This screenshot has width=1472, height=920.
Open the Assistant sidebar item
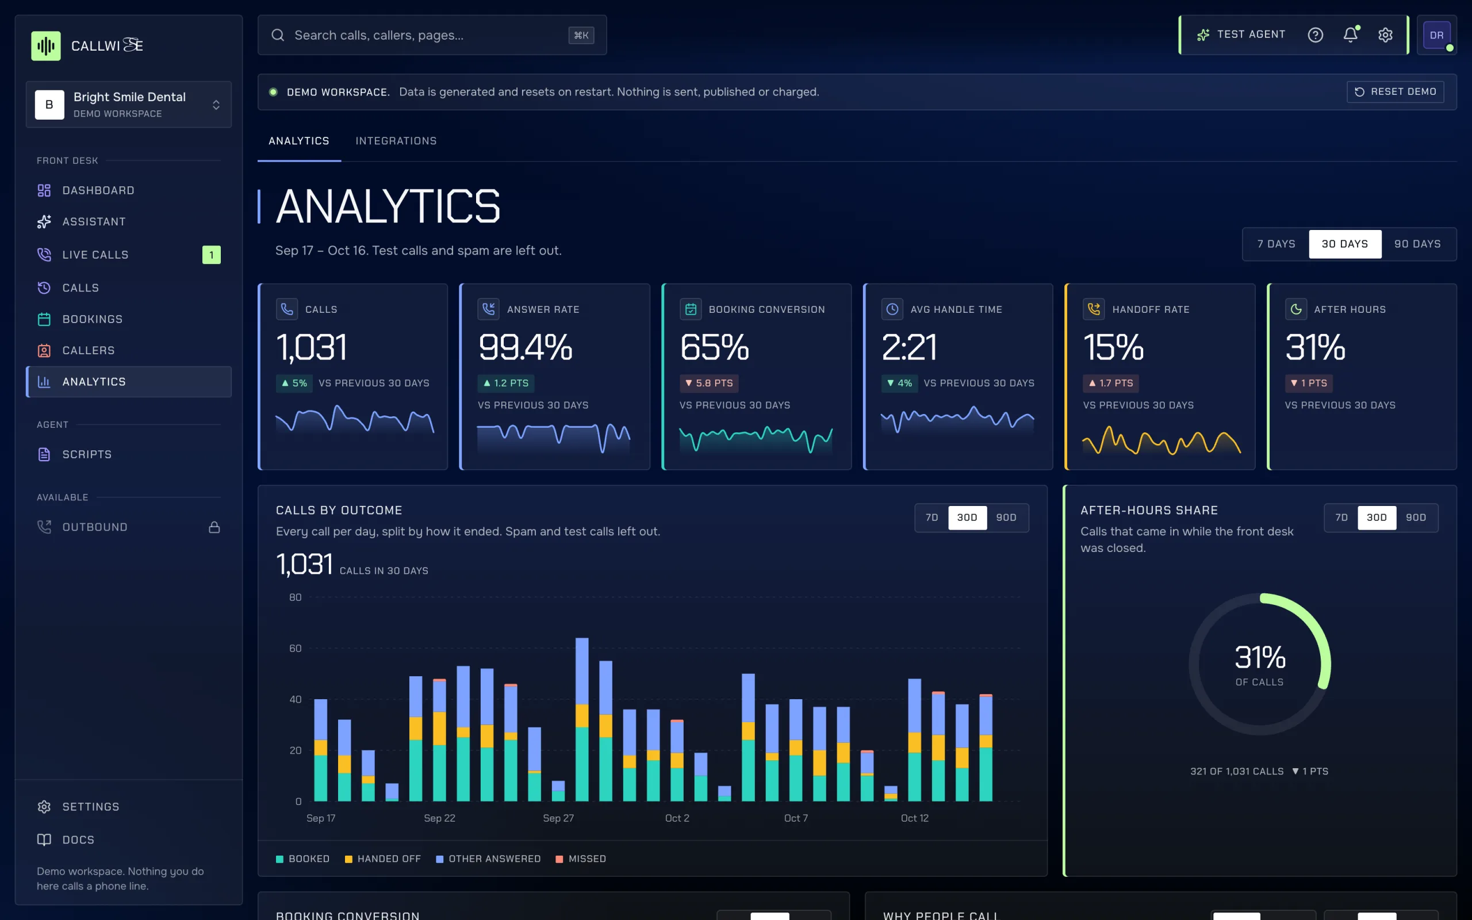128,221
